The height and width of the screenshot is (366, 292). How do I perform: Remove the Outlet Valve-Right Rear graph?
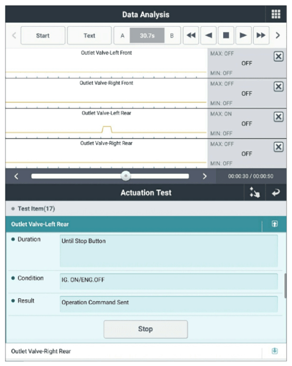pos(278,147)
